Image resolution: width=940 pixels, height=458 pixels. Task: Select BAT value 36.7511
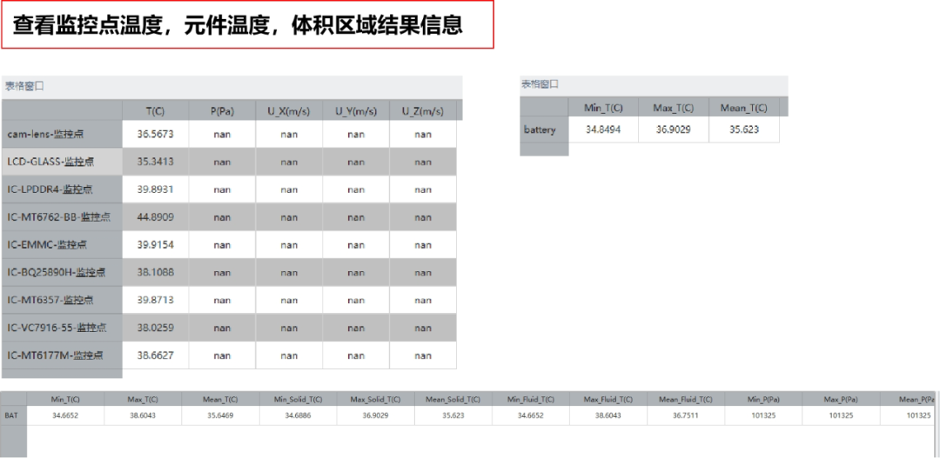click(x=686, y=415)
